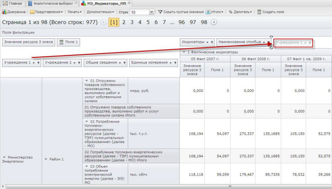Open filter icon on Индикаторы field
332x189 pixels.
coord(212,42)
